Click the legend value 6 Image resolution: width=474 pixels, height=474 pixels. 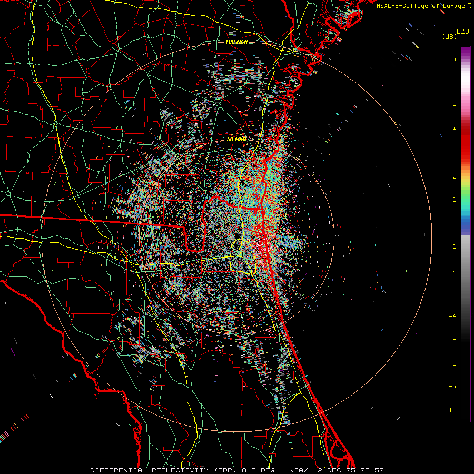pos(455,83)
